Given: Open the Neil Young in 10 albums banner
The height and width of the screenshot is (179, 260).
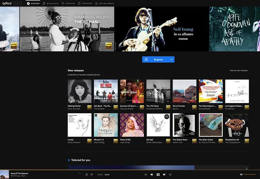Looking at the screenshot, I should pos(162,29).
